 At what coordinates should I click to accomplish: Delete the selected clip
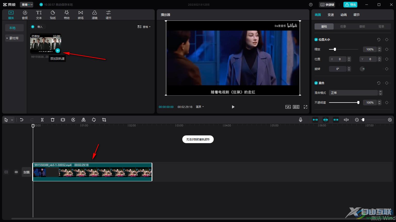53,120
